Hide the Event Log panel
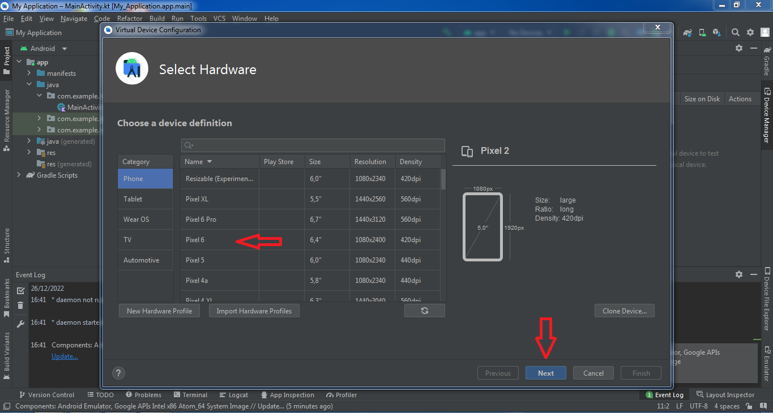The height and width of the screenshot is (413, 773). [x=754, y=274]
